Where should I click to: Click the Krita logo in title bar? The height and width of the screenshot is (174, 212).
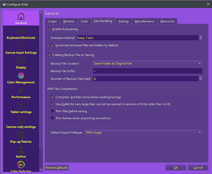(x=4, y=4)
